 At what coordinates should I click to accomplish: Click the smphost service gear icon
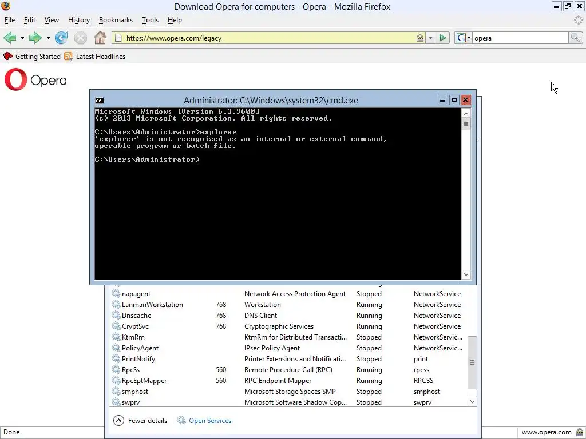[116, 391]
